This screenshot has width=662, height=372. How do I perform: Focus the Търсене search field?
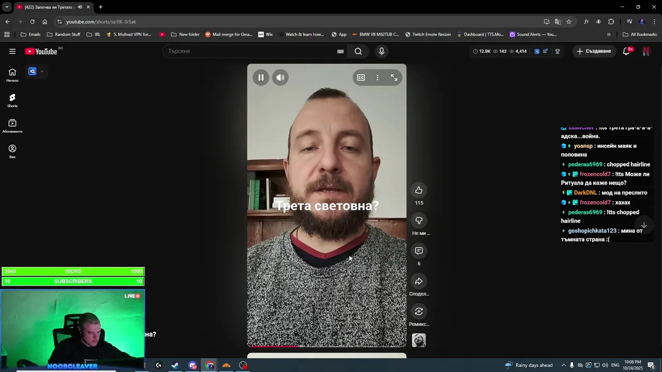(x=248, y=51)
